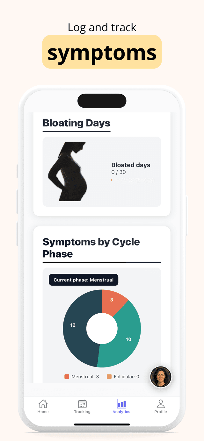The width and height of the screenshot is (204, 441).
Task: Tap the circular profile avatar photo
Action: 161,376
